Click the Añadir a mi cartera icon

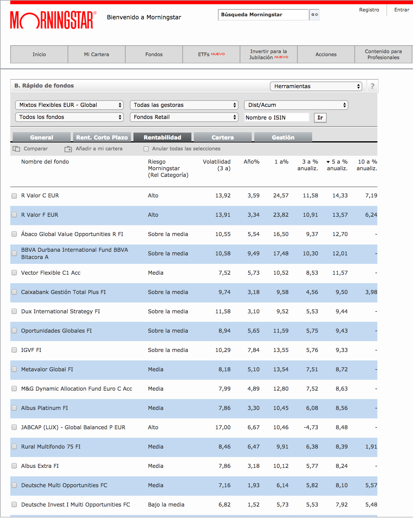[68, 149]
